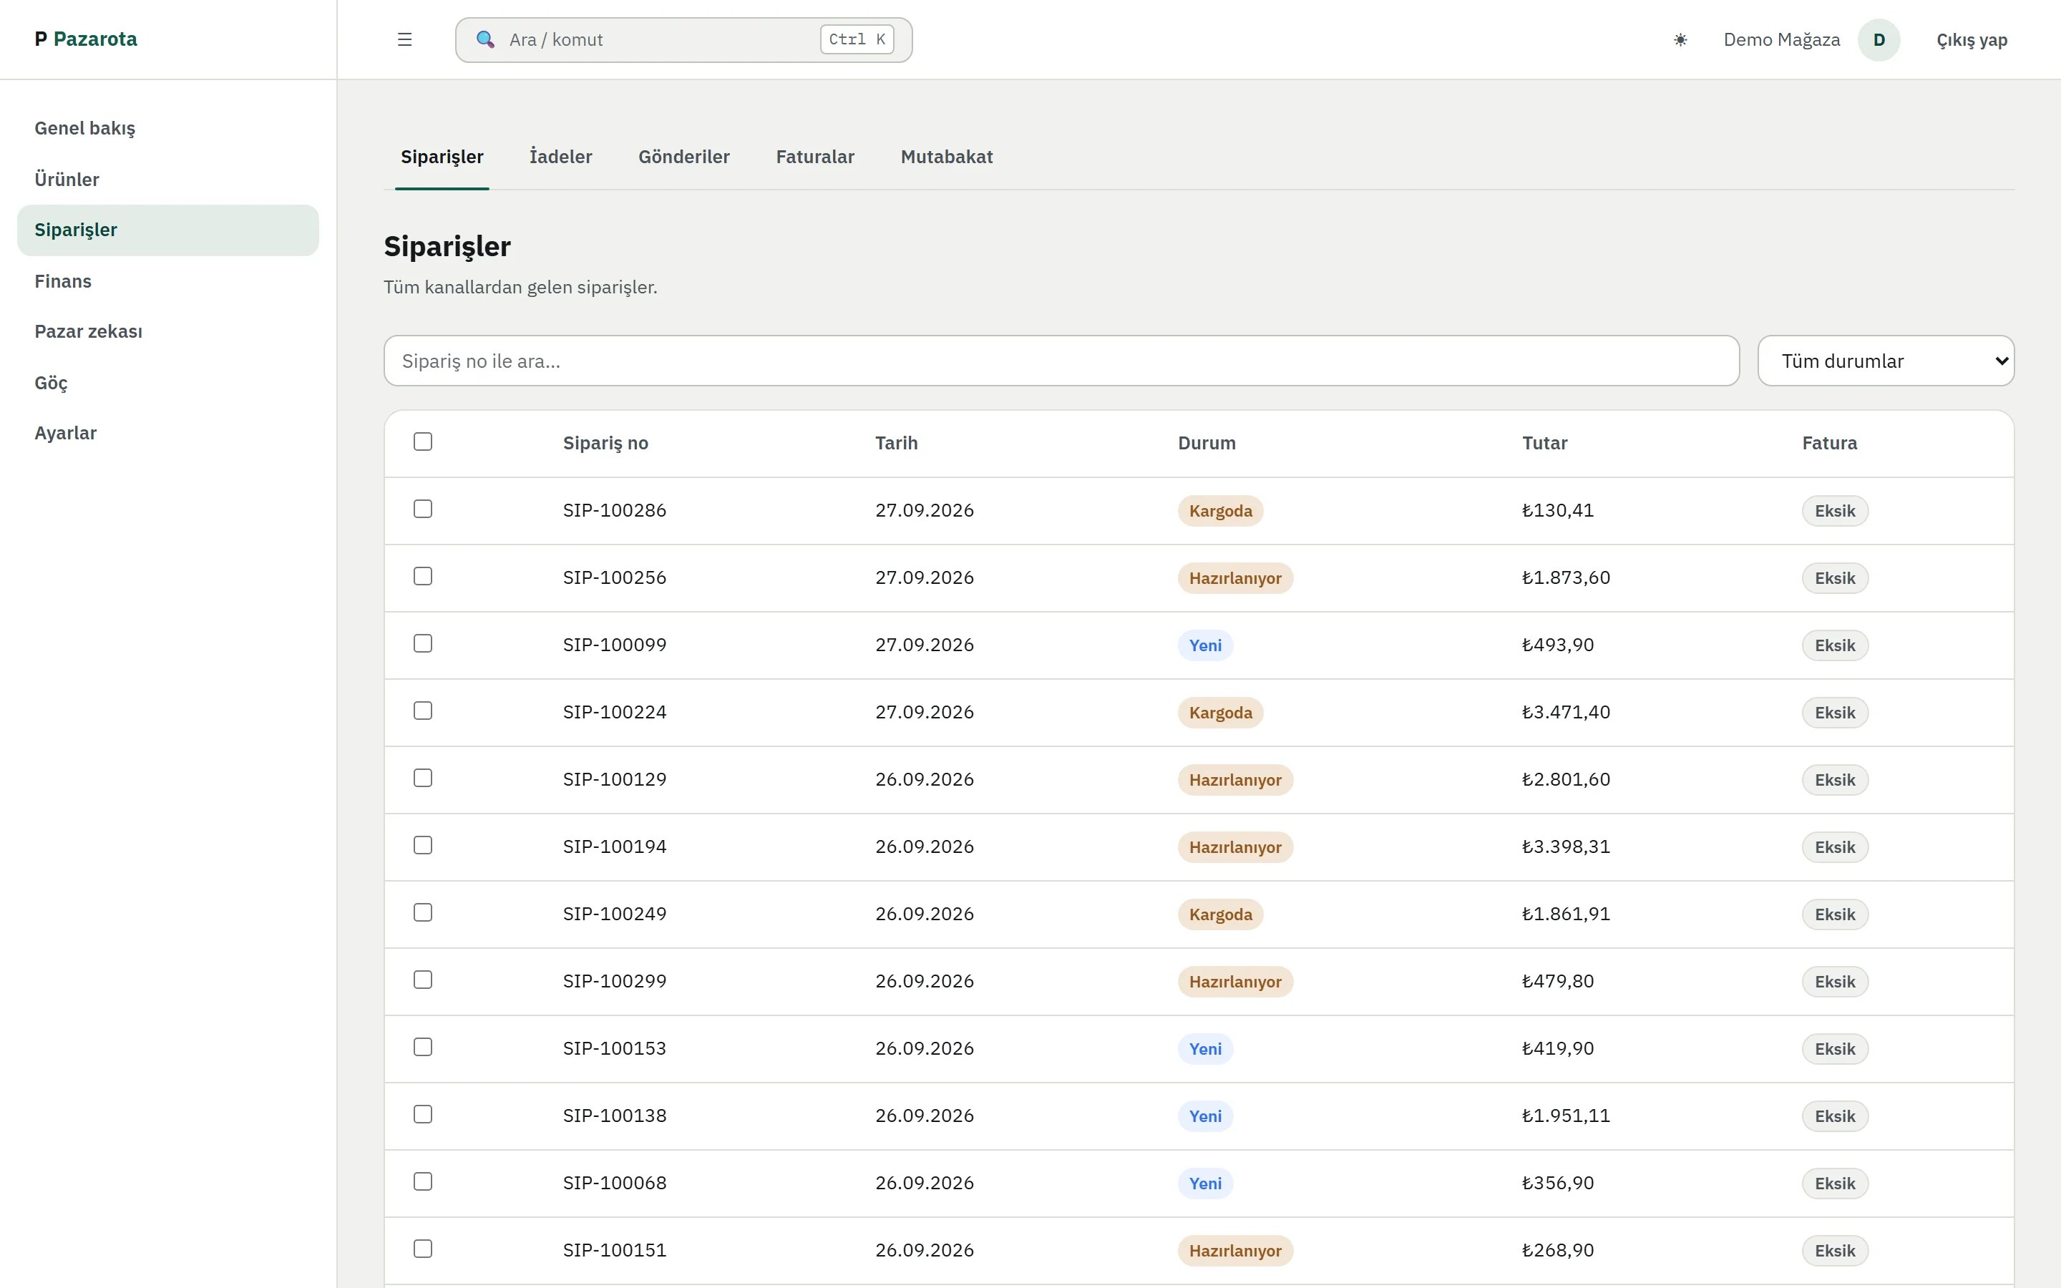This screenshot has width=2061, height=1288.
Task: Mark order SIP-100224 with its checkbox
Action: (422, 711)
